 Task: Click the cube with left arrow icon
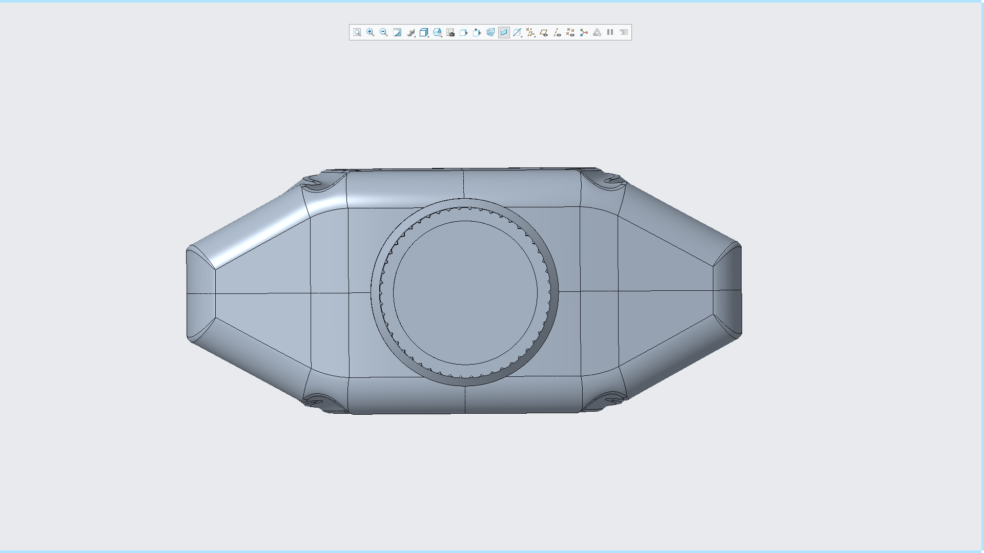click(464, 32)
